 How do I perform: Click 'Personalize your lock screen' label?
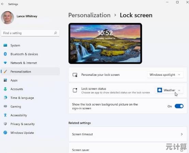click(x=100, y=75)
